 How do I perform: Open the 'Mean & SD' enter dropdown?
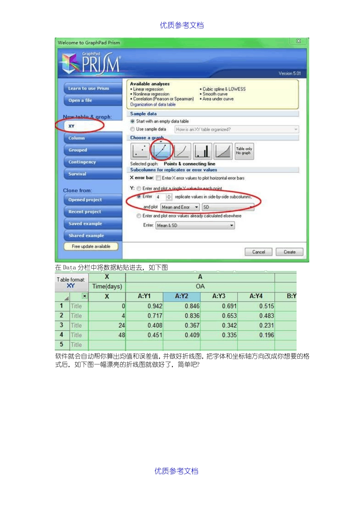click(x=195, y=226)
